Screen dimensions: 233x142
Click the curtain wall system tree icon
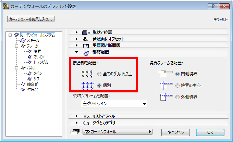point(16,35)
